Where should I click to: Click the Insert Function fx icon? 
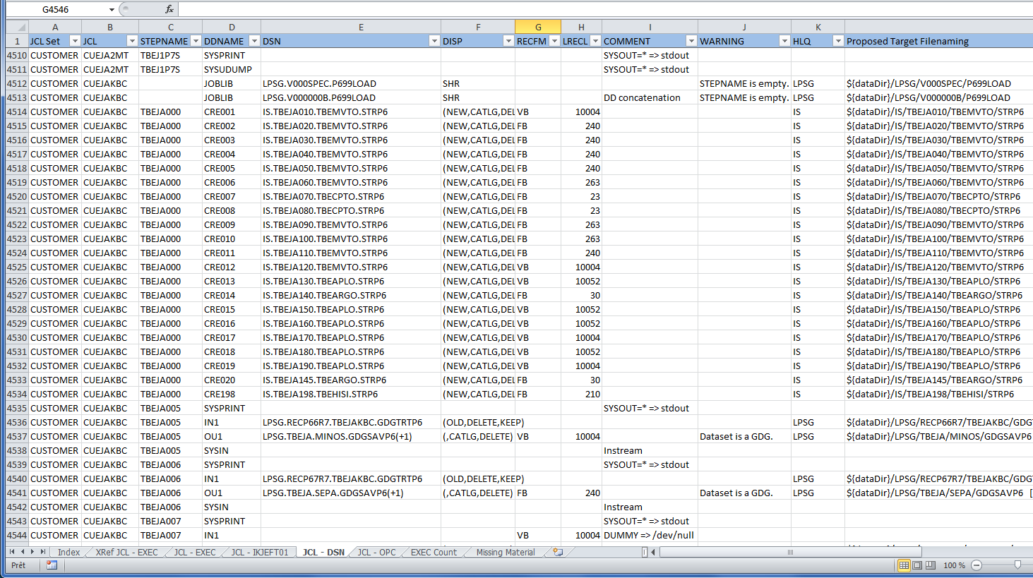coord(169,9)
